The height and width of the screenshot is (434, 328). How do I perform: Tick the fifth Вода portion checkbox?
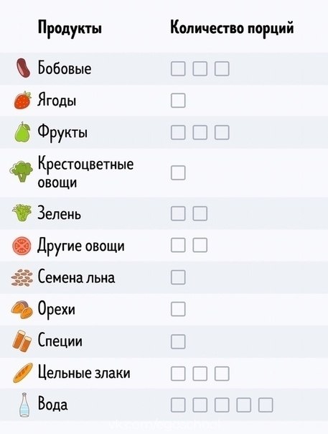(266, 405)
